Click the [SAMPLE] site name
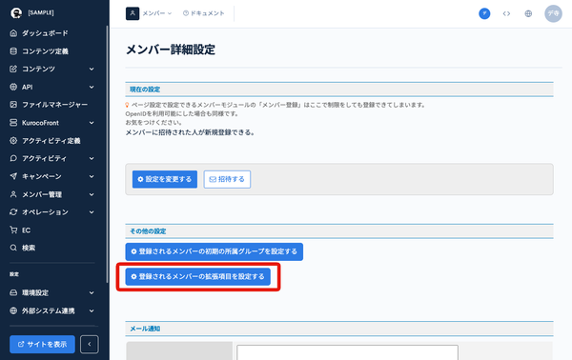This screenshot has width=572, height=360. 41,12
